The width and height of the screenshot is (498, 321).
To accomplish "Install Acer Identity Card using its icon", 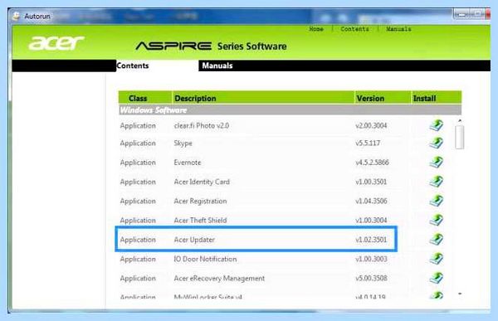I will (437, 182).
